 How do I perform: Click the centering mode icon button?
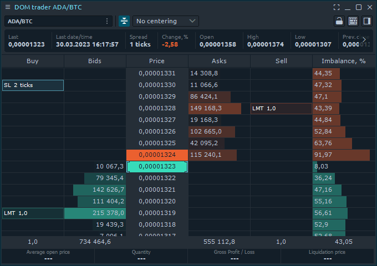coord(124,21)
